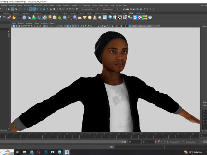Screen dimensions: 207x155
Task: Open the Light Editor status line icon
Action: pos(144,9)
